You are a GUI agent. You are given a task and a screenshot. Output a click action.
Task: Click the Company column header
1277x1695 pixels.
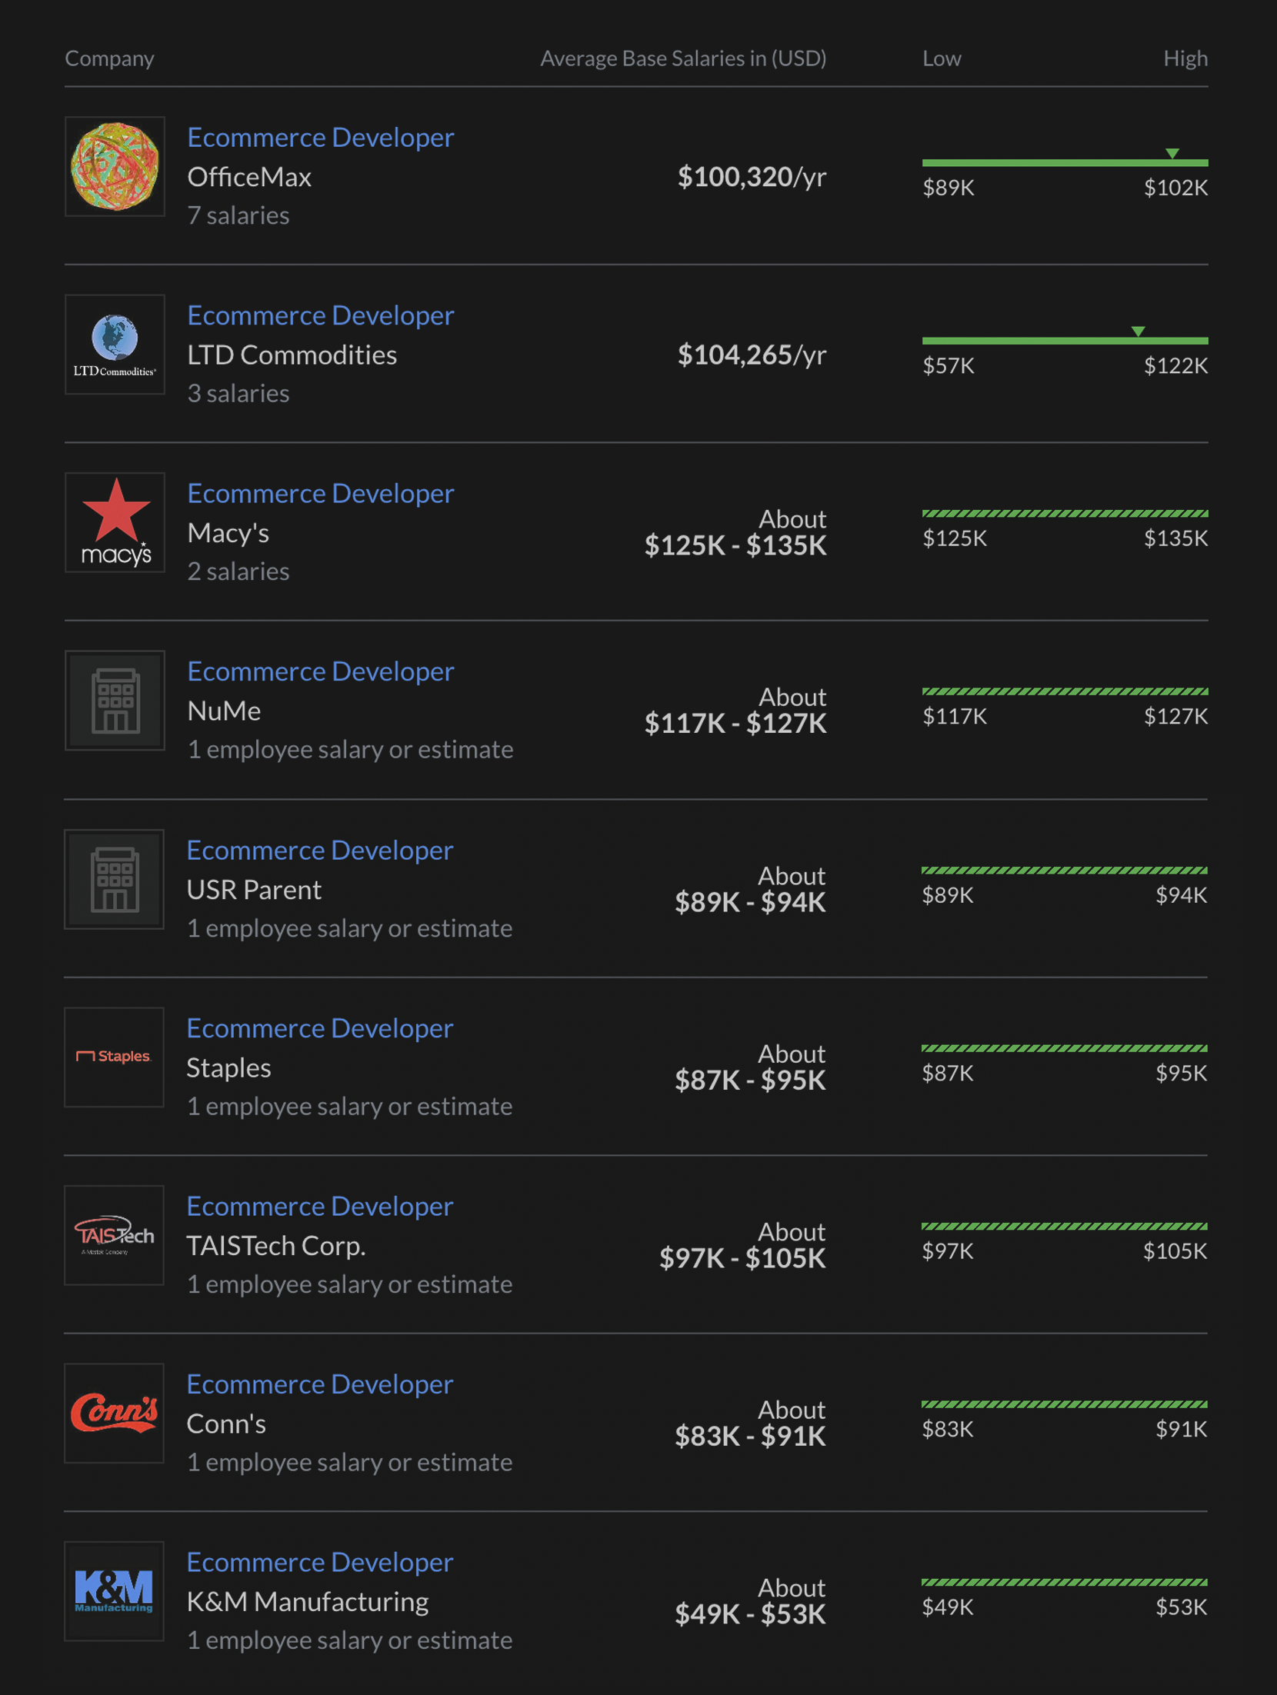pos(109,58)
